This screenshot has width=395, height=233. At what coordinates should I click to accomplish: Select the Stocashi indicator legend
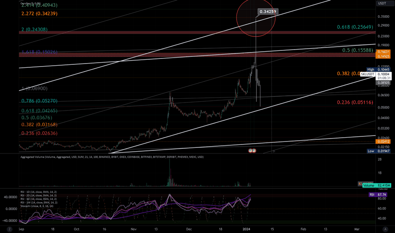[37, 206]
